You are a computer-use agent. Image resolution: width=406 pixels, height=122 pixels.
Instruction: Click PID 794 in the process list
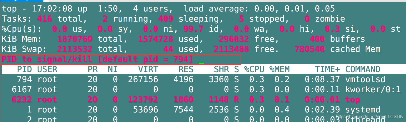(24, 79)
